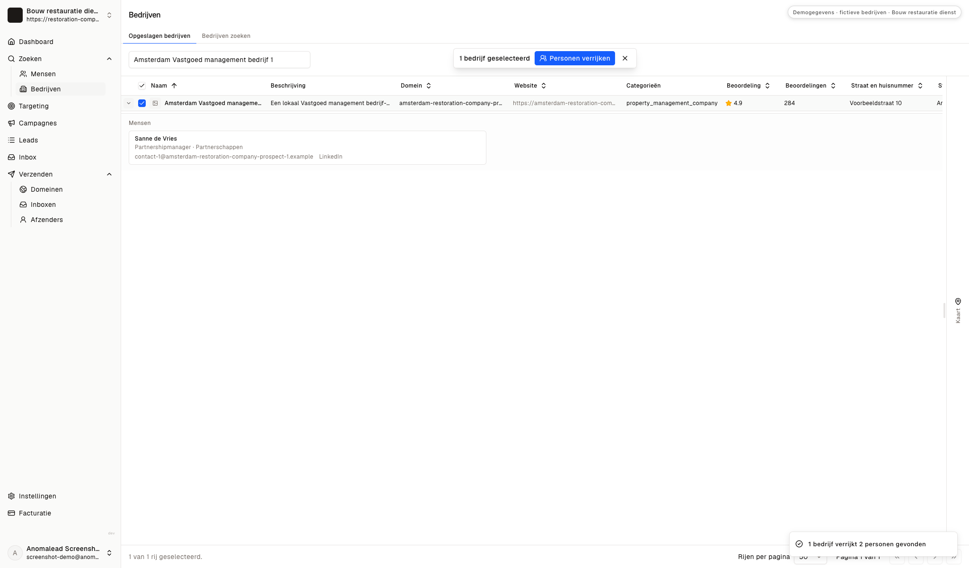Open the workspace switcher at top left
The image size is (969, 568).
(60, 15)
